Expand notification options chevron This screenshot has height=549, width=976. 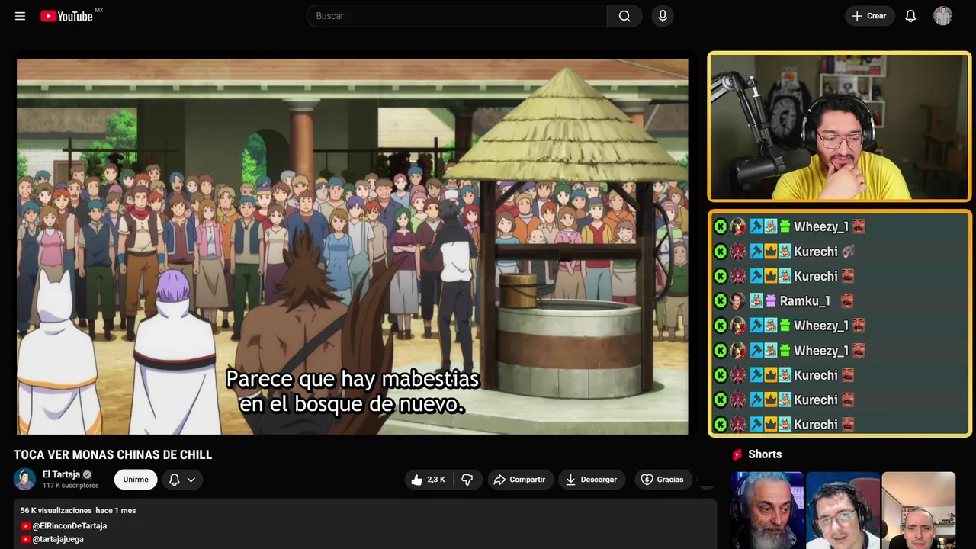(191, 480)
